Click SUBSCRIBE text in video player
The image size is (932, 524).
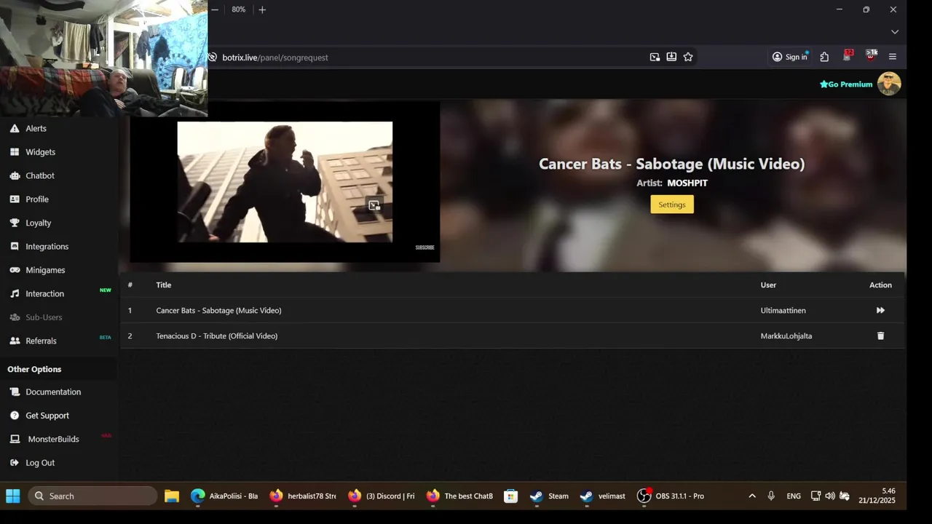(425, 247)
